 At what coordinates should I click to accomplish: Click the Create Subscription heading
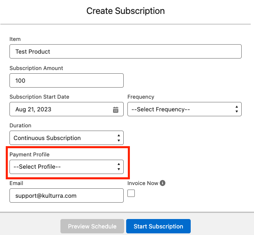(x=125, y=11)
